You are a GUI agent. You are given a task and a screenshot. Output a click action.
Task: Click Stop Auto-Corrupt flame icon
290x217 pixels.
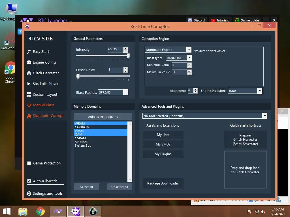[29, 116]
